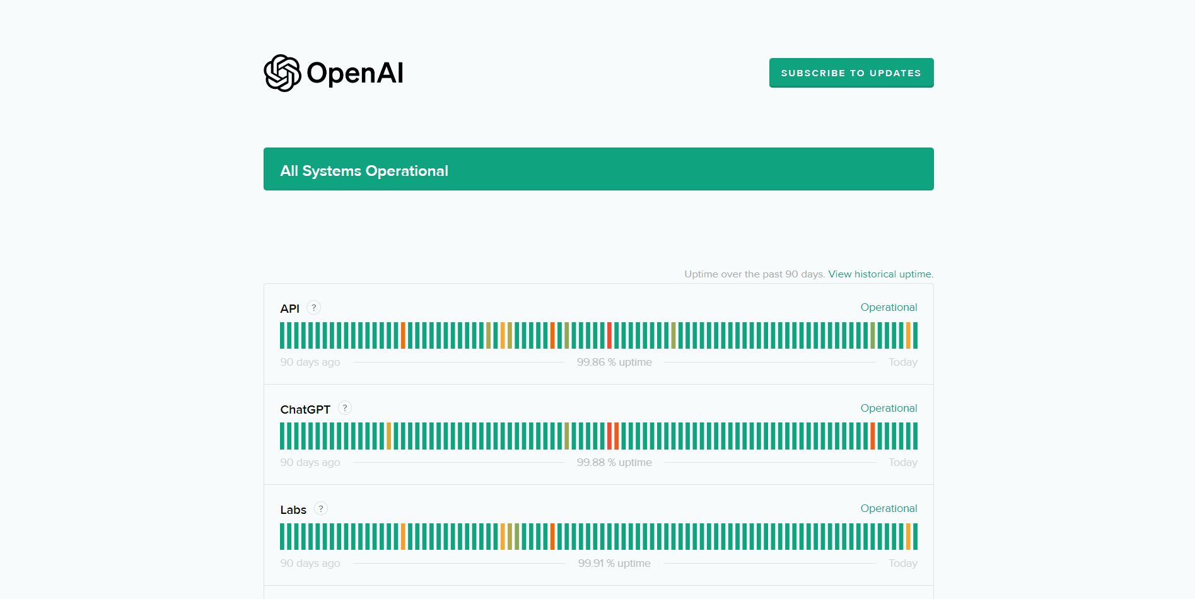Image resolution: width=1195 pixels, height=599 pixels.
Task: Open the Labs help question-mark icon
Action: pos(321,508)
